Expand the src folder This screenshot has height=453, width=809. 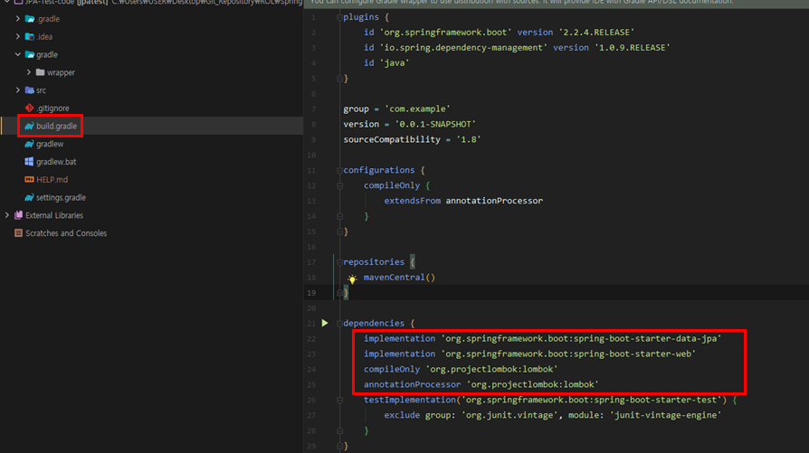[18, 90]
